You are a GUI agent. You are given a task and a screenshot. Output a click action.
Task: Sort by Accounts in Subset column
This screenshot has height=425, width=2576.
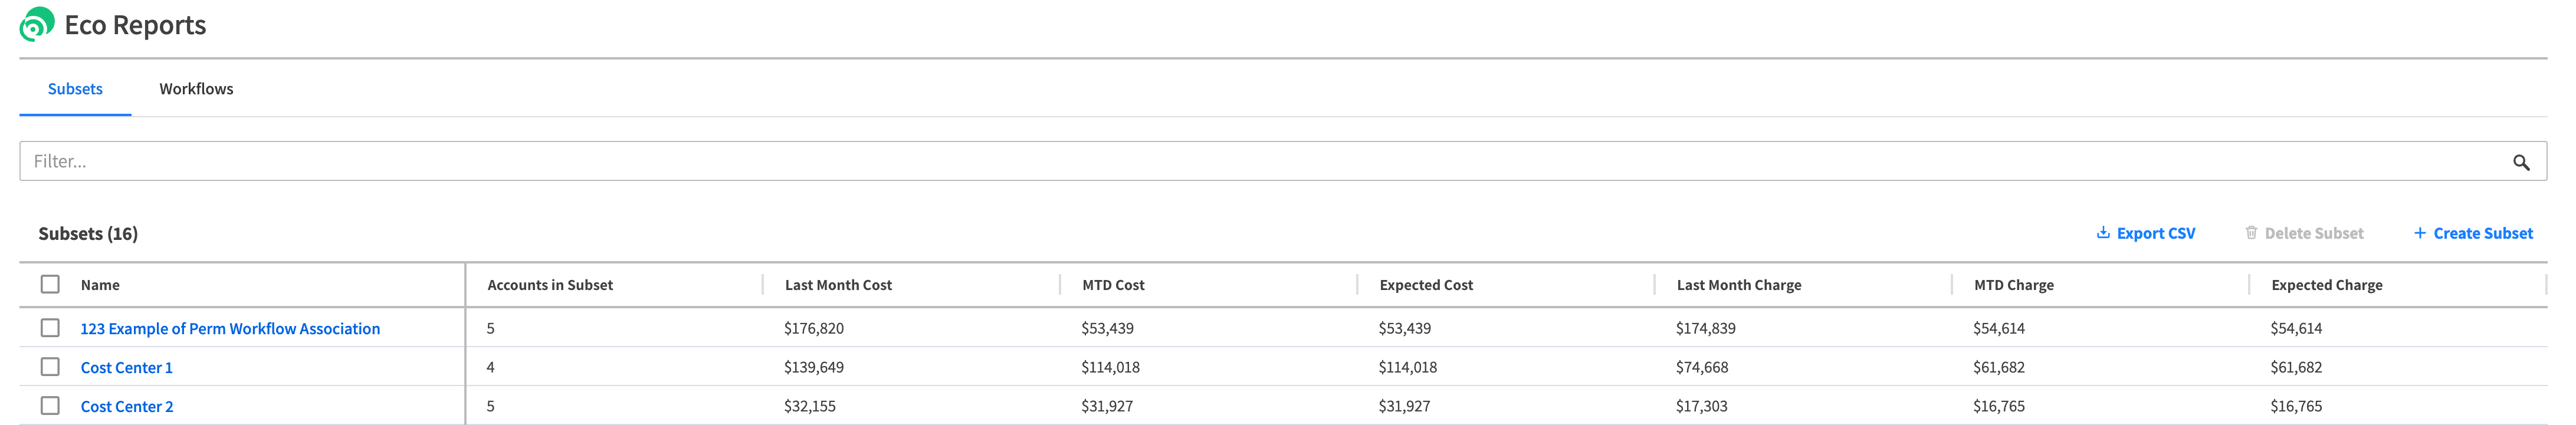(x=550, y=285)
